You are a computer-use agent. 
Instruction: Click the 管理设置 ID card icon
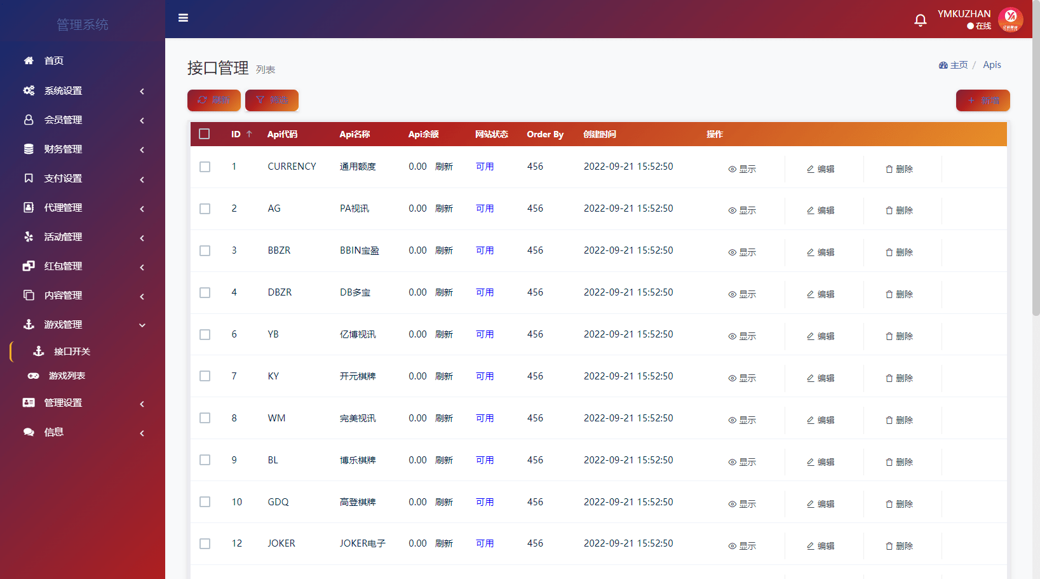click(x=29, y=402)
